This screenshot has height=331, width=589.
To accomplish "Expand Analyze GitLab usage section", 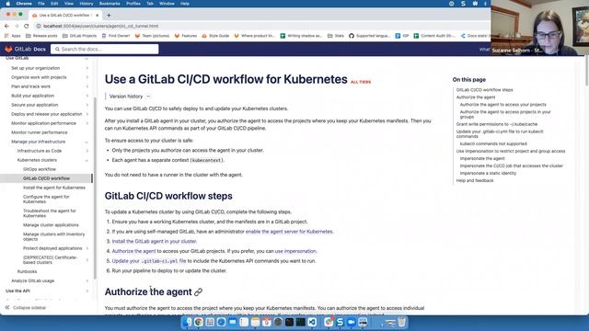I will pos(87,280).
